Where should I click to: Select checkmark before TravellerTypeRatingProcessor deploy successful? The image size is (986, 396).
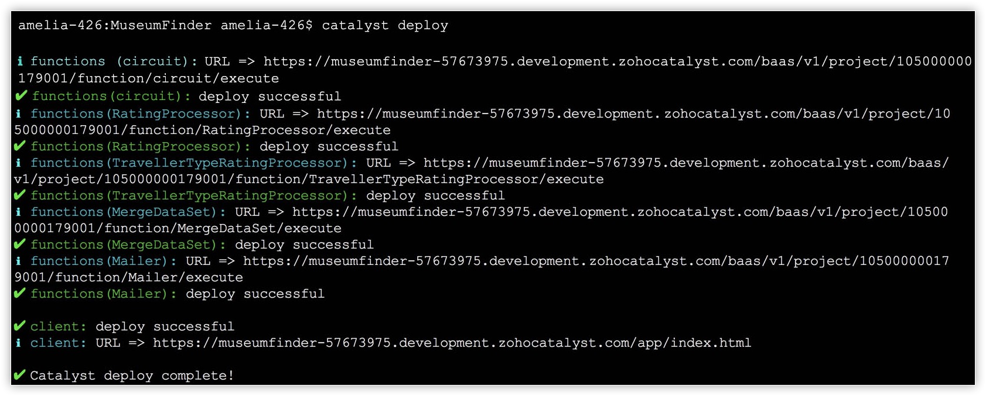click(20, 195)
